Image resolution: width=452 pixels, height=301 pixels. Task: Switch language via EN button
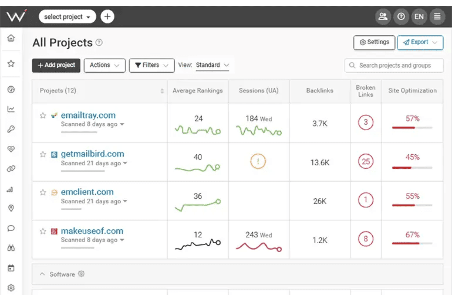(x=419, y=16)
